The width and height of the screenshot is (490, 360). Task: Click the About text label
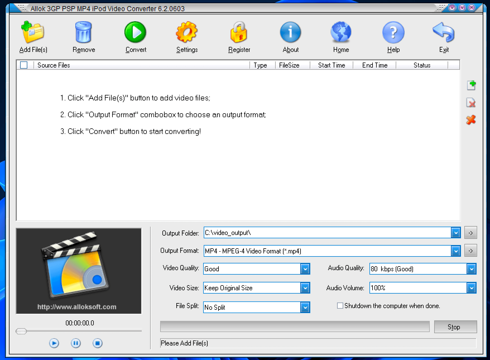click(290, 50)
